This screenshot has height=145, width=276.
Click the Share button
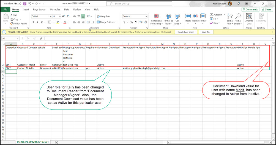[x=267, y=10]
